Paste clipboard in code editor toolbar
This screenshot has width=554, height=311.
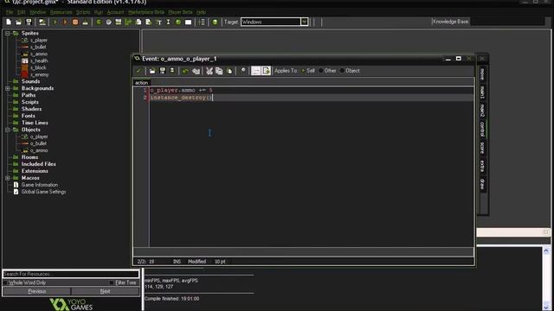(x=229, y=71)
